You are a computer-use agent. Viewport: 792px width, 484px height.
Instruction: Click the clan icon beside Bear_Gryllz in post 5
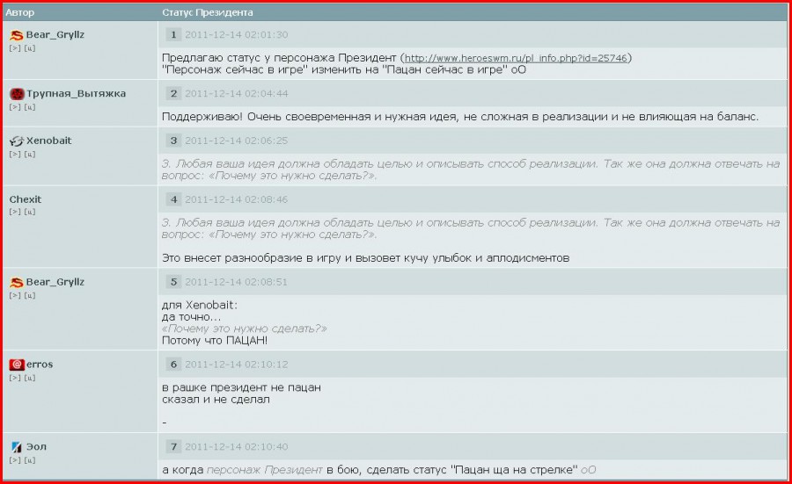point(17,282)
